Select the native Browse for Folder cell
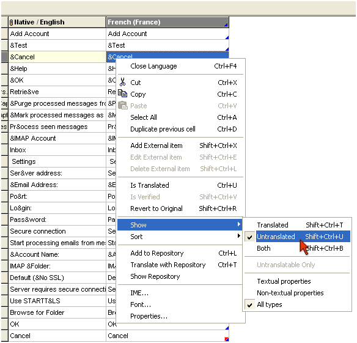This screenshot has width=357, height=343. tap(57, 312)
